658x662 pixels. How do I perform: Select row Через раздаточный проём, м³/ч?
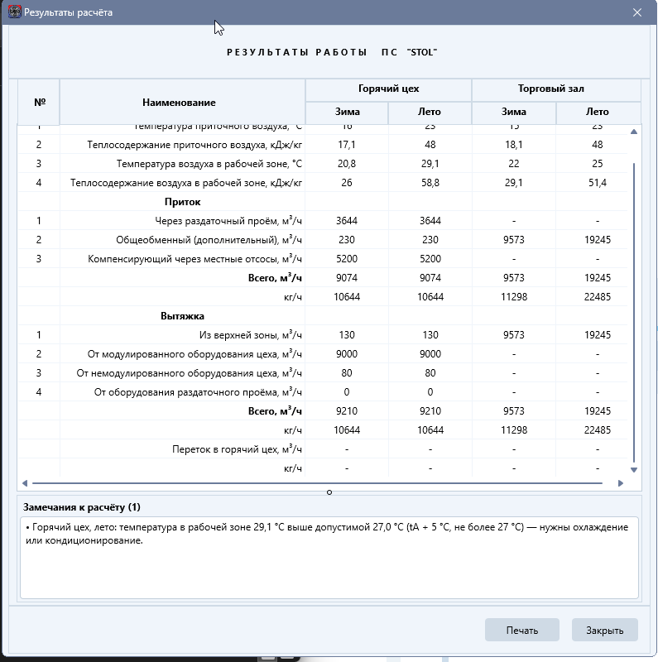pos(322,220)
